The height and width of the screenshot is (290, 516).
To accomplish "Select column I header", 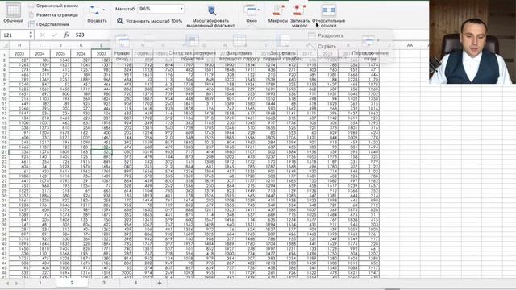I will pyautogui.click(x=40, y=45).
